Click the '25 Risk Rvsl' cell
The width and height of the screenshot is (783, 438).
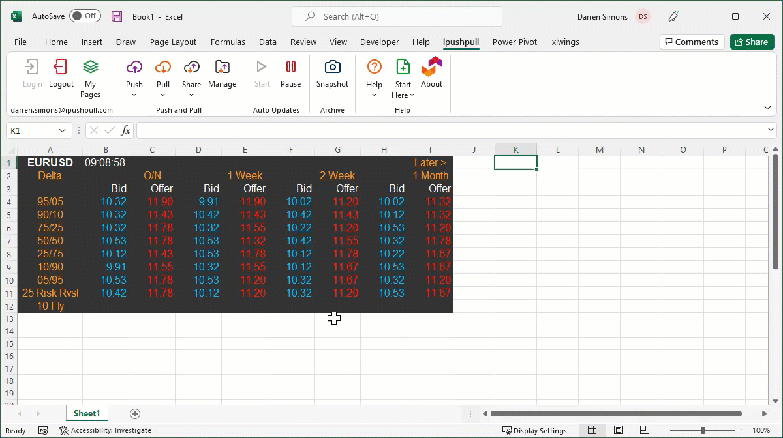tap(50, 293)
